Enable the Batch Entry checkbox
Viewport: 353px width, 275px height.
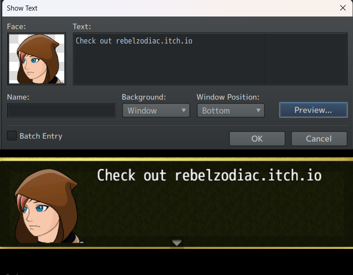click(x=12, y=136)
